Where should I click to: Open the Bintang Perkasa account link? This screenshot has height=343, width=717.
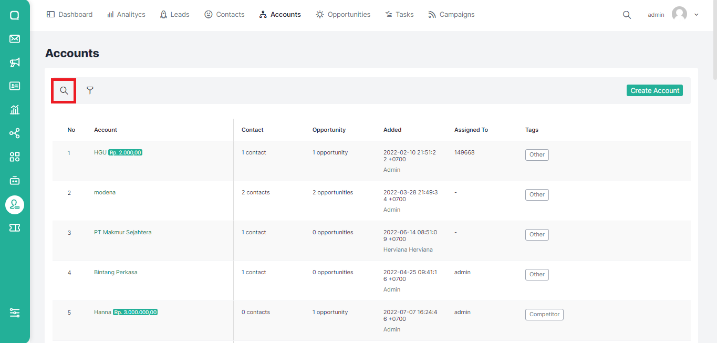tap(116, 272)
